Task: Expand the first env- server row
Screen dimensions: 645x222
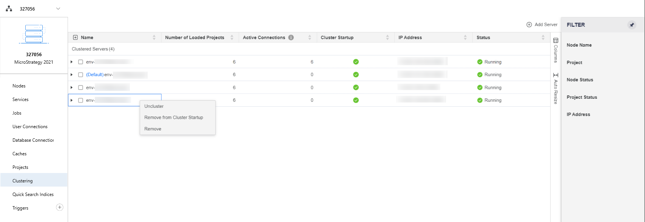Action: [72, 62]
